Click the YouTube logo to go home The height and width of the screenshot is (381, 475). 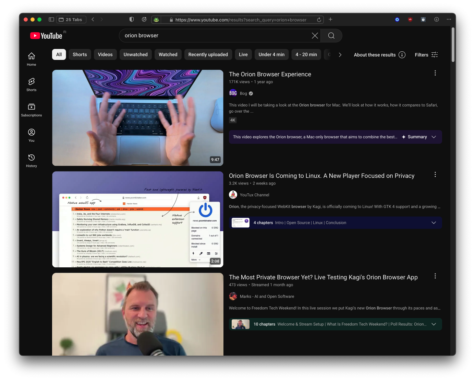[46, 36]
